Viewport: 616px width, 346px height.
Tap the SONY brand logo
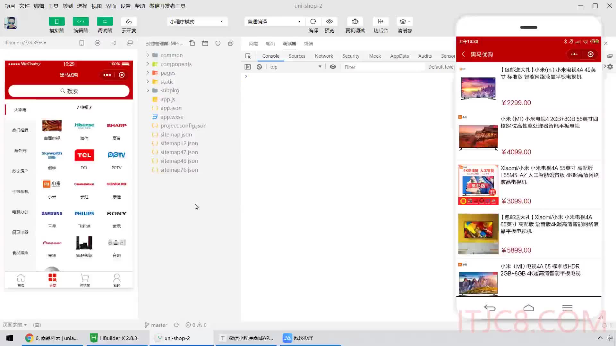coord(116,213)
